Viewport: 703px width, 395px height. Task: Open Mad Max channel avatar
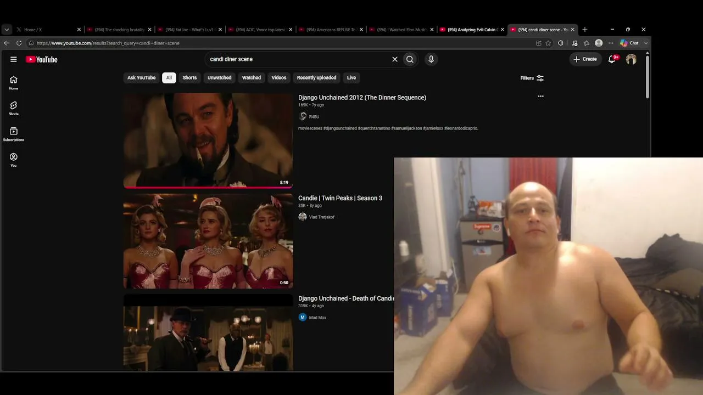pos(303,317)
